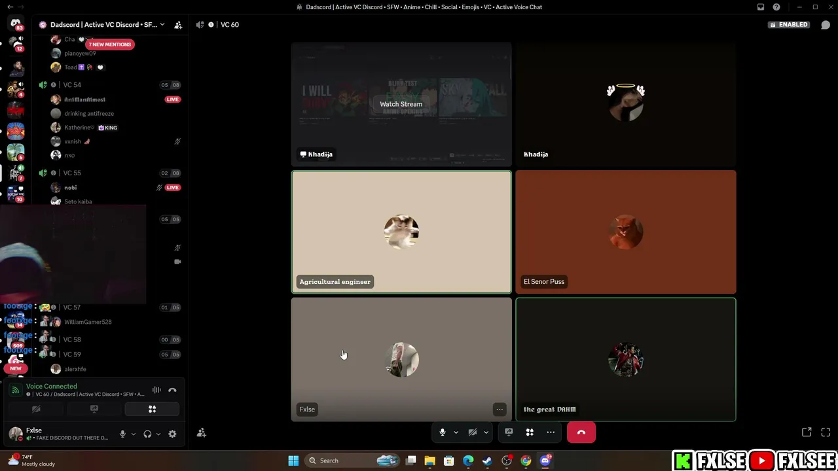Open the connection quality indicator next to Voice Connected
The height and width of the screenshot is (471, 838).
pyautogui.click(x=16, y=390)
